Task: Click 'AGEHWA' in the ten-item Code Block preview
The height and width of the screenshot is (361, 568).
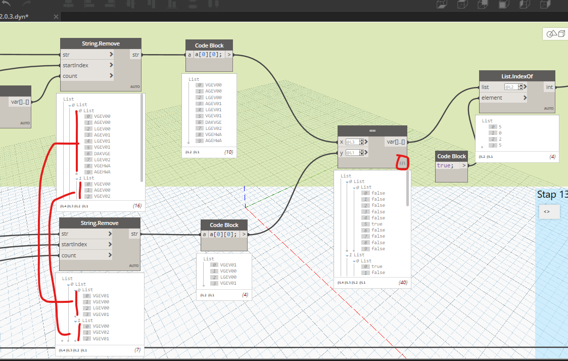Action: click(213, 141)
